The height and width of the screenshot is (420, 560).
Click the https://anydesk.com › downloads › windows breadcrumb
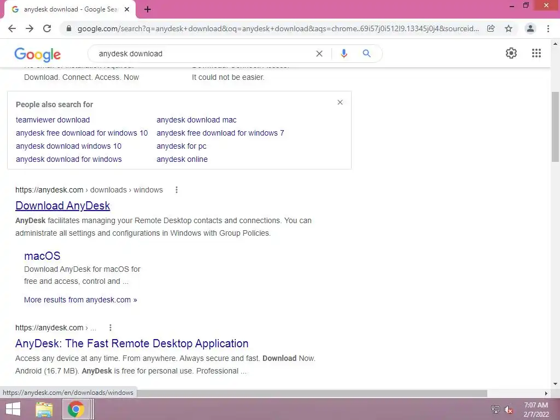click(x=89, y=190)
